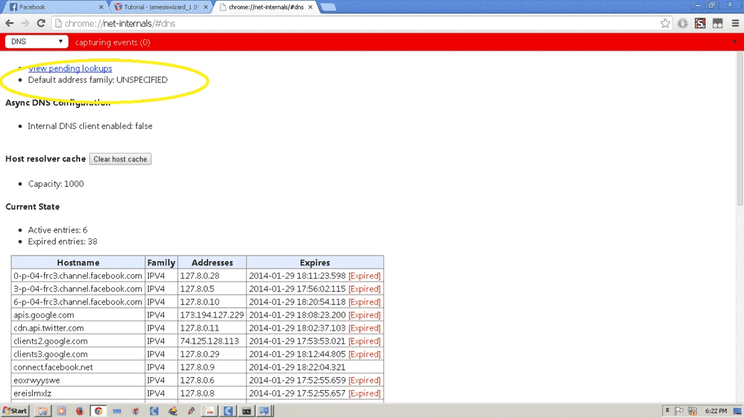Click the capturing events (0) status
The width and height of the screenshot is (744, 418).
click(112, 42)
